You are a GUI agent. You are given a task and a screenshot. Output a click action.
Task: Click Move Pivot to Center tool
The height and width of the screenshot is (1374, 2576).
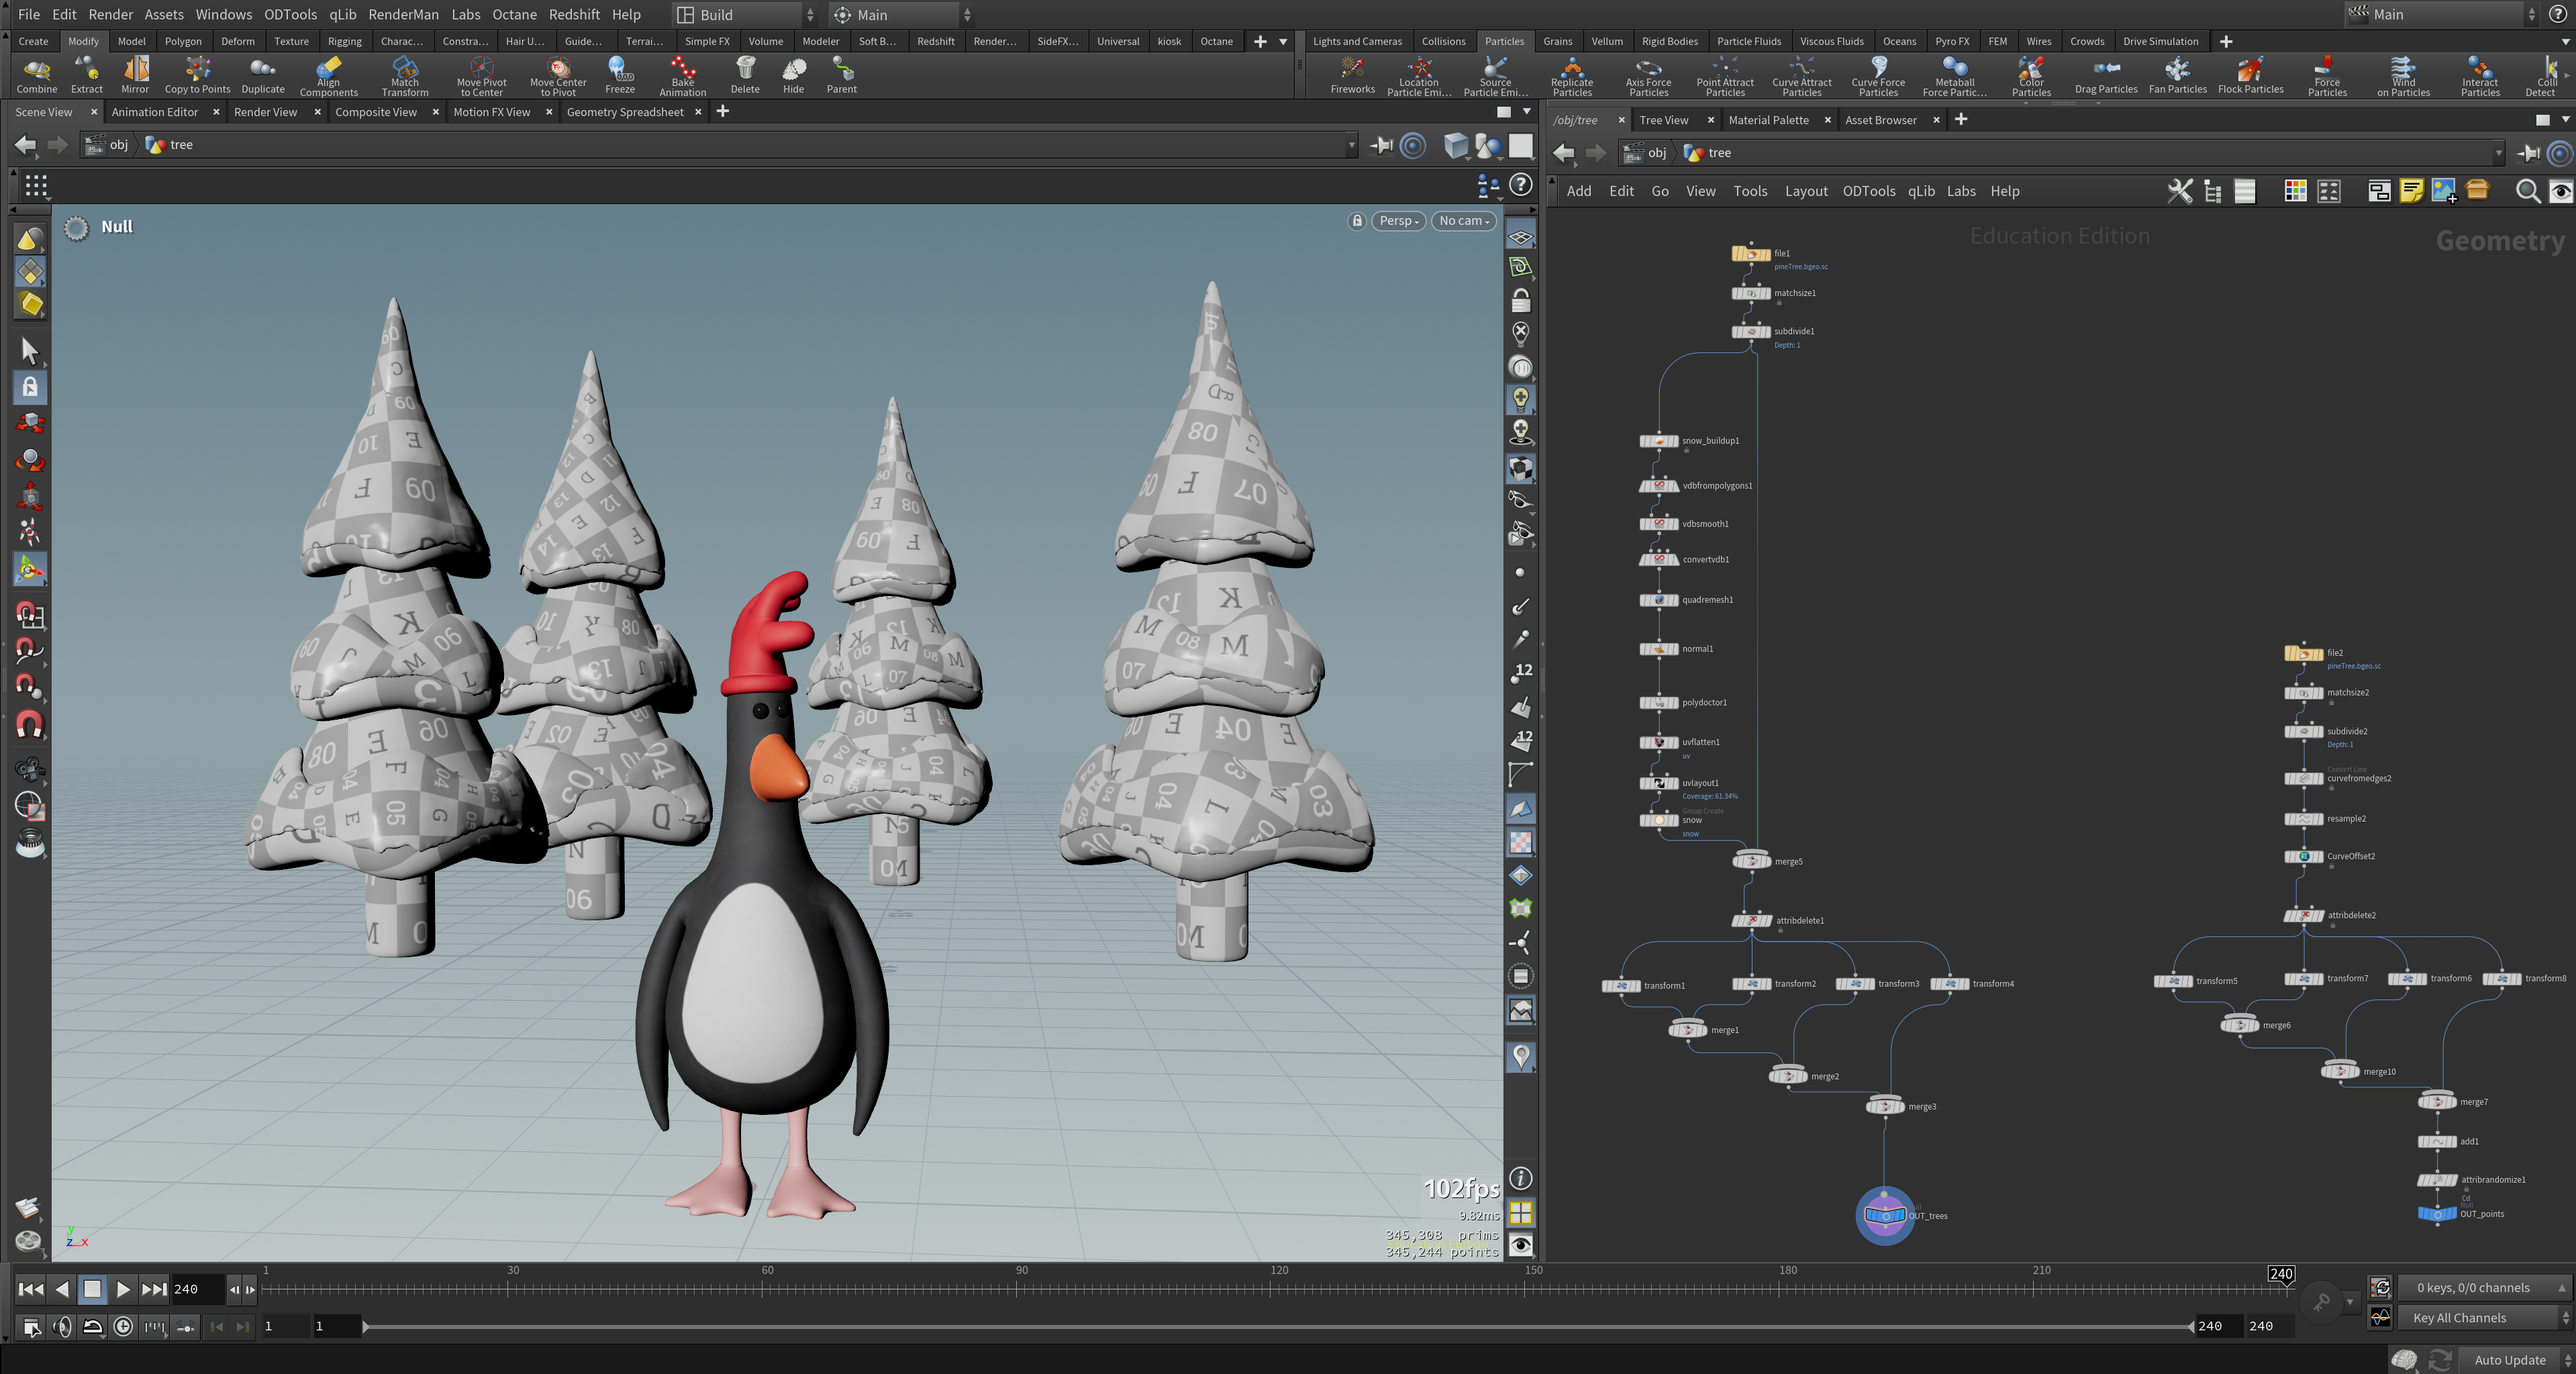tap(481, 75)
